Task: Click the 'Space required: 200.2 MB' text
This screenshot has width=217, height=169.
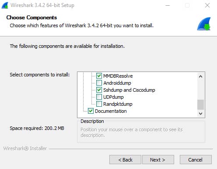Action: [x=37, y=128]
